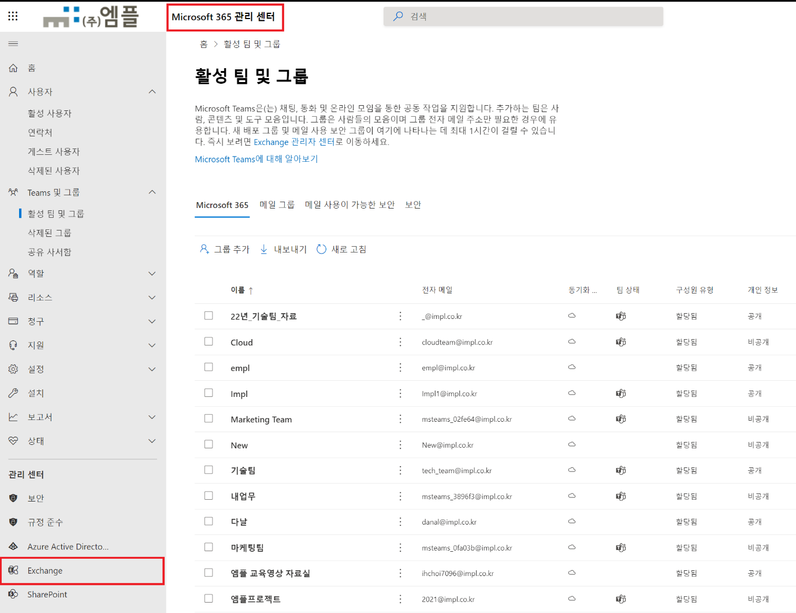Image resolution: width=796 pixels, height=613 pixels.
Task: Select checkbox for 내업무 group
Action: tap(209, 496)
